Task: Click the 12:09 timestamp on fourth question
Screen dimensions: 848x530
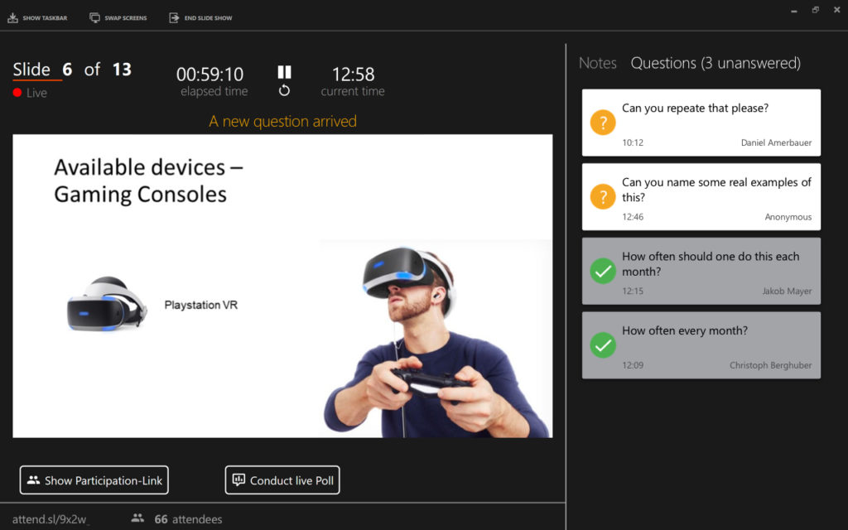Action: click(633, 365)
